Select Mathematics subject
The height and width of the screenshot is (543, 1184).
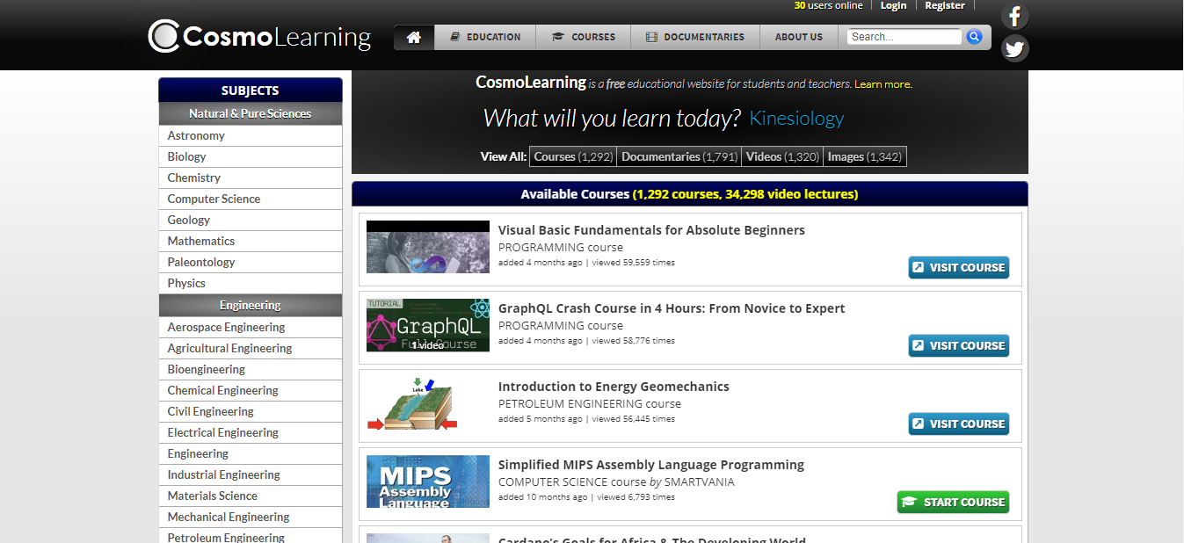[x=251, y=241]
